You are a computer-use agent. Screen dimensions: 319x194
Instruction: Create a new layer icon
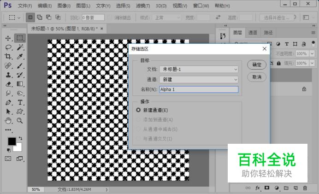[x=295, y=188]
